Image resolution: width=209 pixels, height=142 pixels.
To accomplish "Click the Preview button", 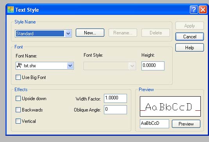I will point(186,124).
